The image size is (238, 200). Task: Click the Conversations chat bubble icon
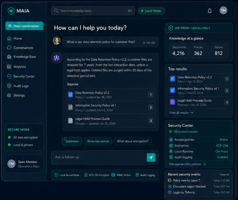click(9, 48)
